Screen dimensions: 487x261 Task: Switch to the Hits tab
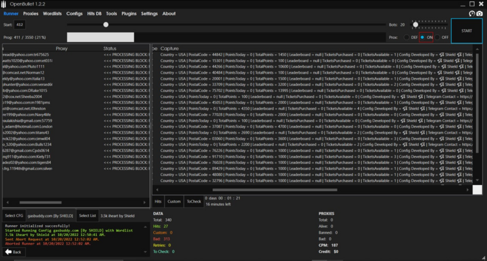tap(158, 201)
